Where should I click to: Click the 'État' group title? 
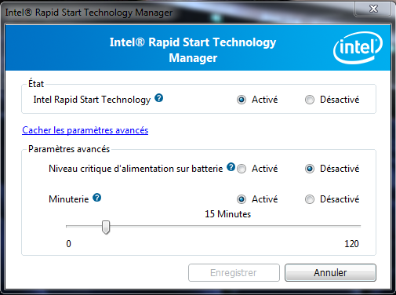pos(36,84)
